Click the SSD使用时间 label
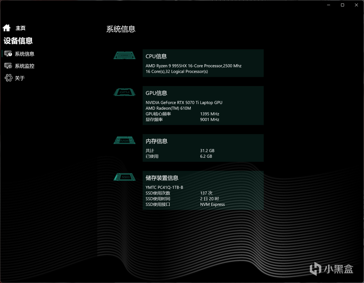This screenshot has width=364, height=283. coord(158,199)
